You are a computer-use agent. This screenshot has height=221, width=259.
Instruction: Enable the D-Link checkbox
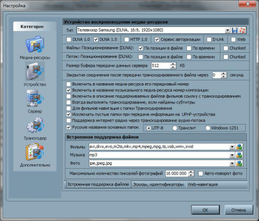coord(209,40)
